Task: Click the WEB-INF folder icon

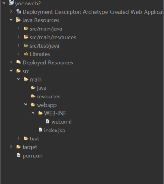Action: pos(40,113)
